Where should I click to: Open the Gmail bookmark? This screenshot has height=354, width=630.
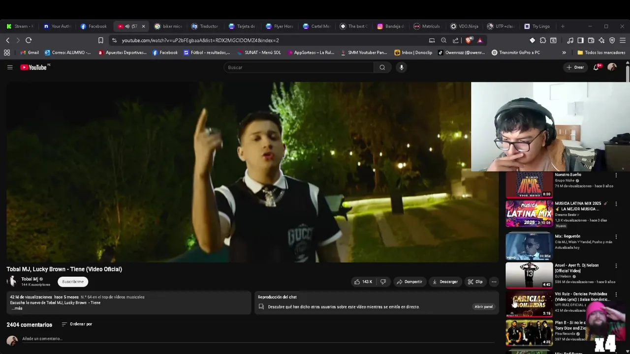pos(29,53)
